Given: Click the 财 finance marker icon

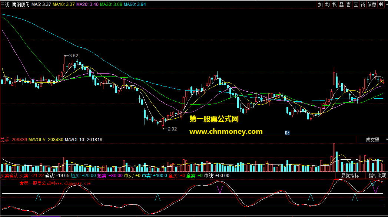Looking at the screenshot, I should (x=287, y=133).
